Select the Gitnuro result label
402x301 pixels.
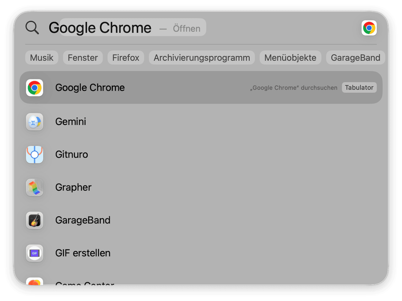[x=72, y=154]
